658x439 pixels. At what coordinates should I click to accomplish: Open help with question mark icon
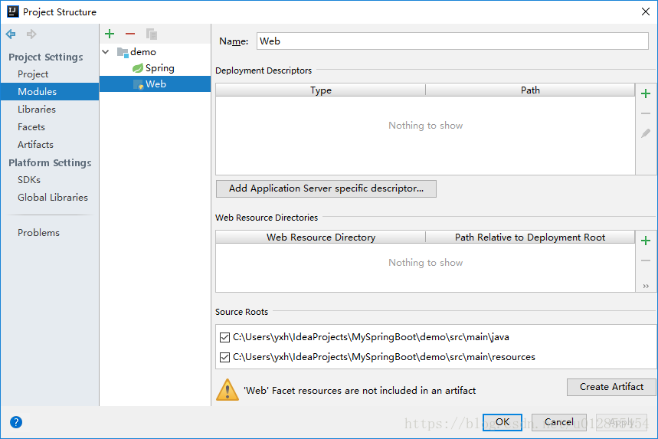(16, 422)
